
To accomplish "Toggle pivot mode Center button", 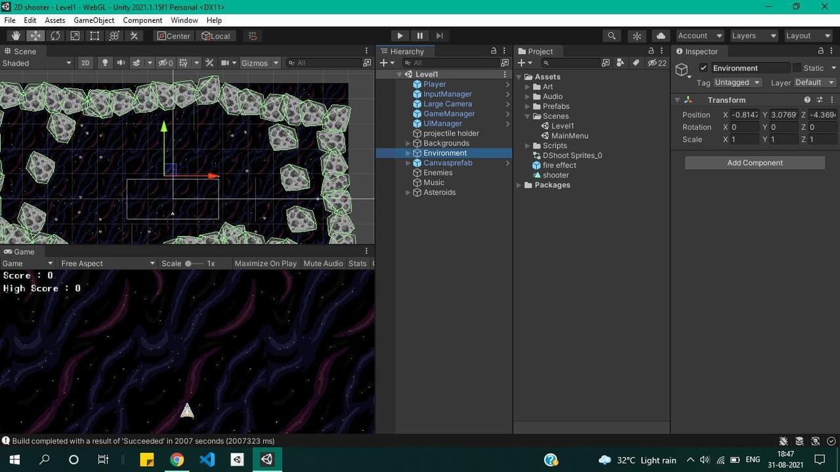I will point(173,36).
